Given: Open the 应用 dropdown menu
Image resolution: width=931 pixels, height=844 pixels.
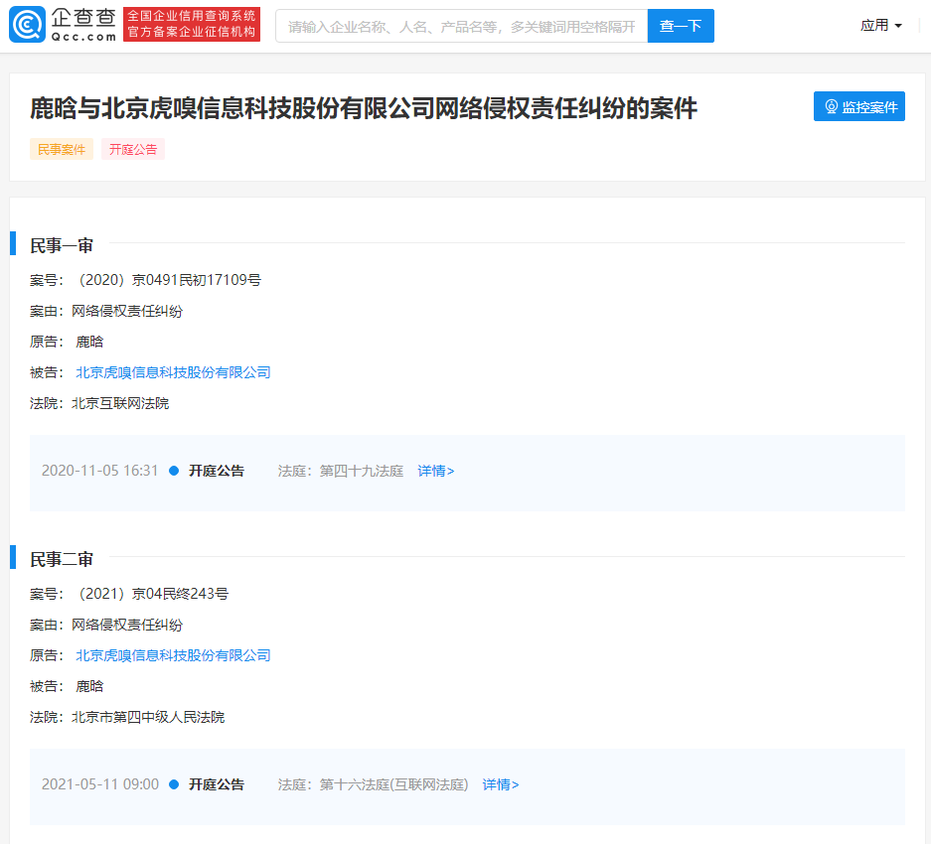Looking at the screenshot, I should (x=881, y=26).
